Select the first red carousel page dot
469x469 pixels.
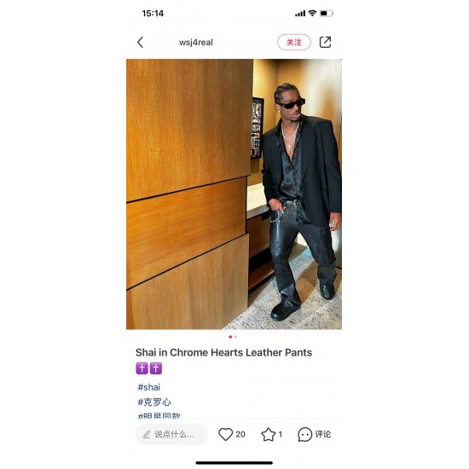pyautogui.click(x=230, y=337)
